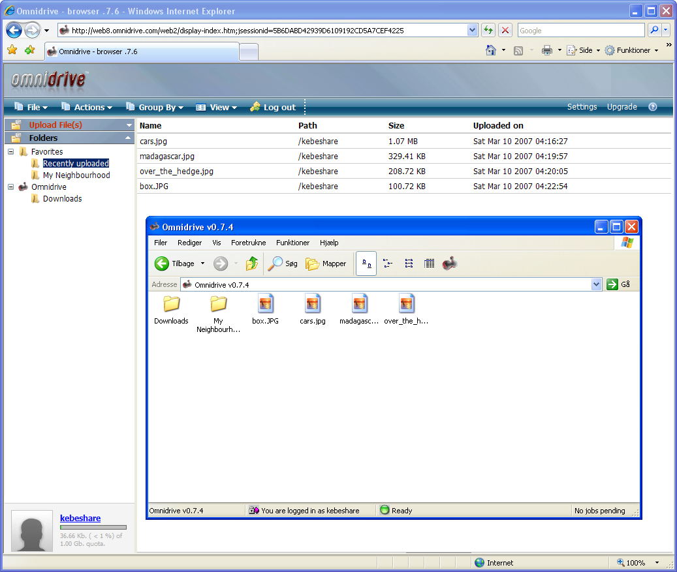The image size is (677, 572).
Task: Click the green Gå button
Action: click(x=618, y=284)
